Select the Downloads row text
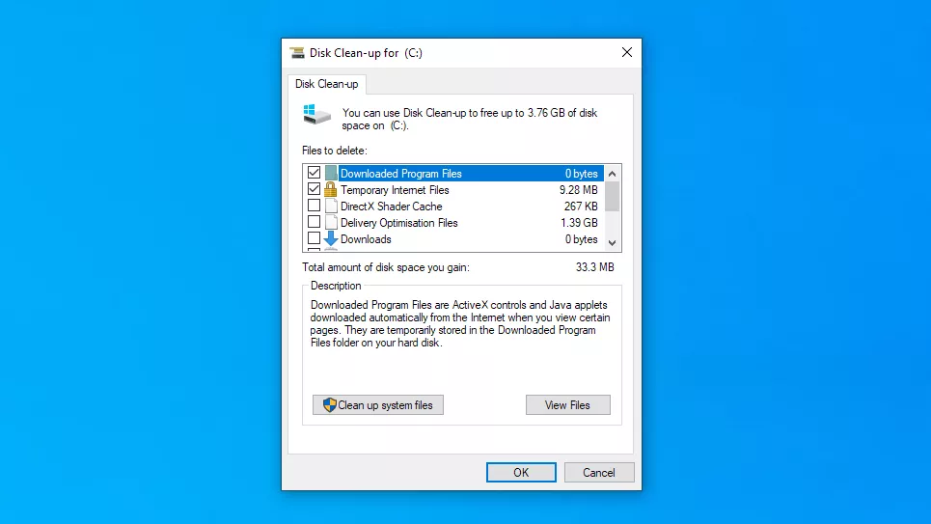The image size is (931, 524). tap(366, 239)
